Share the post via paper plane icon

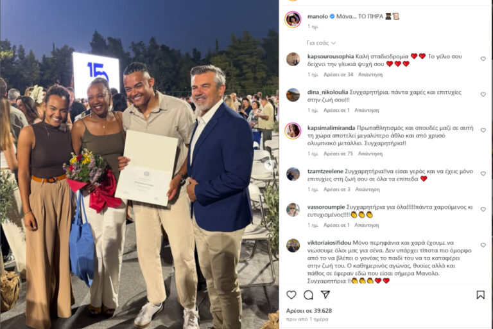tap(325, 294)
